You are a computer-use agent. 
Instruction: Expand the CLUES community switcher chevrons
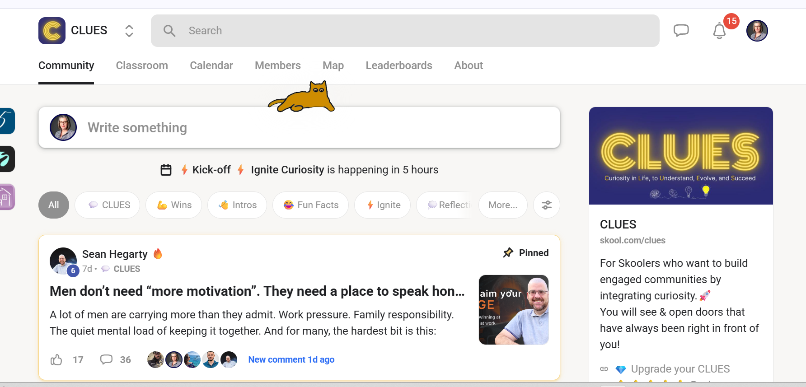click(x=129, y=31)
